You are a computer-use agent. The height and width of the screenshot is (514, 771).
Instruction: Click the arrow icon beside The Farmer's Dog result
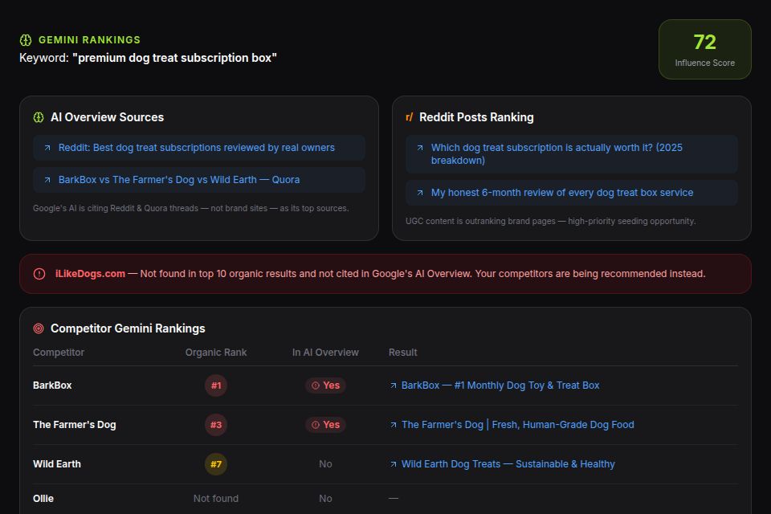click(x=394, y=425)
